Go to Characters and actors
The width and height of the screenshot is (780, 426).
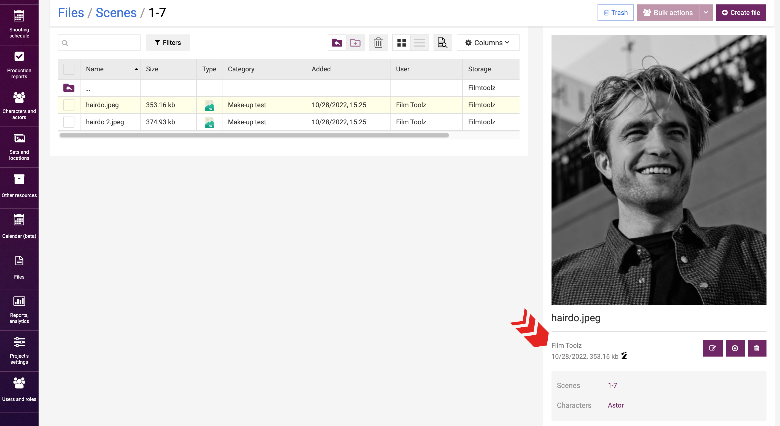coord(19,106)
